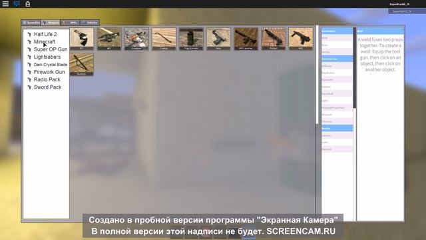Image resolution: width=426 pixels, height=240 pixels.
Task: Choose the Material tool in tool list
Action: [x=337, y=149]
